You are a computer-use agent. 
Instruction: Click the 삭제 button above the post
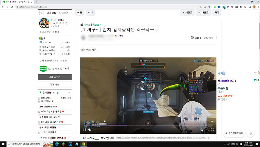90,12
